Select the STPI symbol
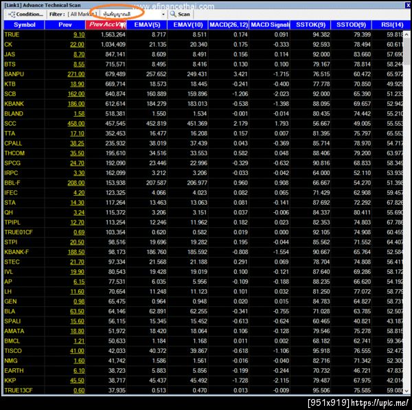 pyautogui.click(x=10, y=242)
